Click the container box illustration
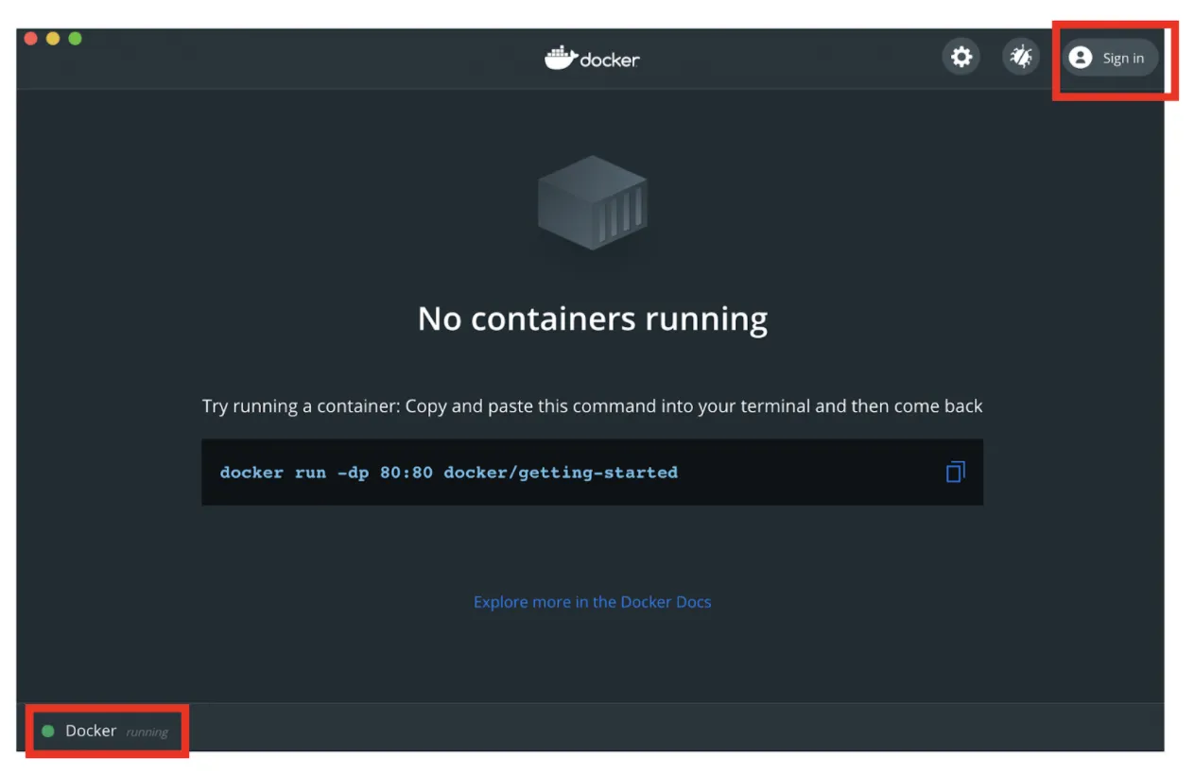Screen dimensions: 1195x775 [593, 203]
